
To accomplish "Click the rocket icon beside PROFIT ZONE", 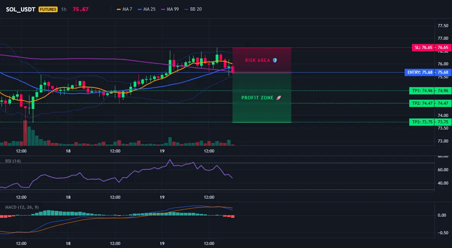I will (x=278, y=97).
